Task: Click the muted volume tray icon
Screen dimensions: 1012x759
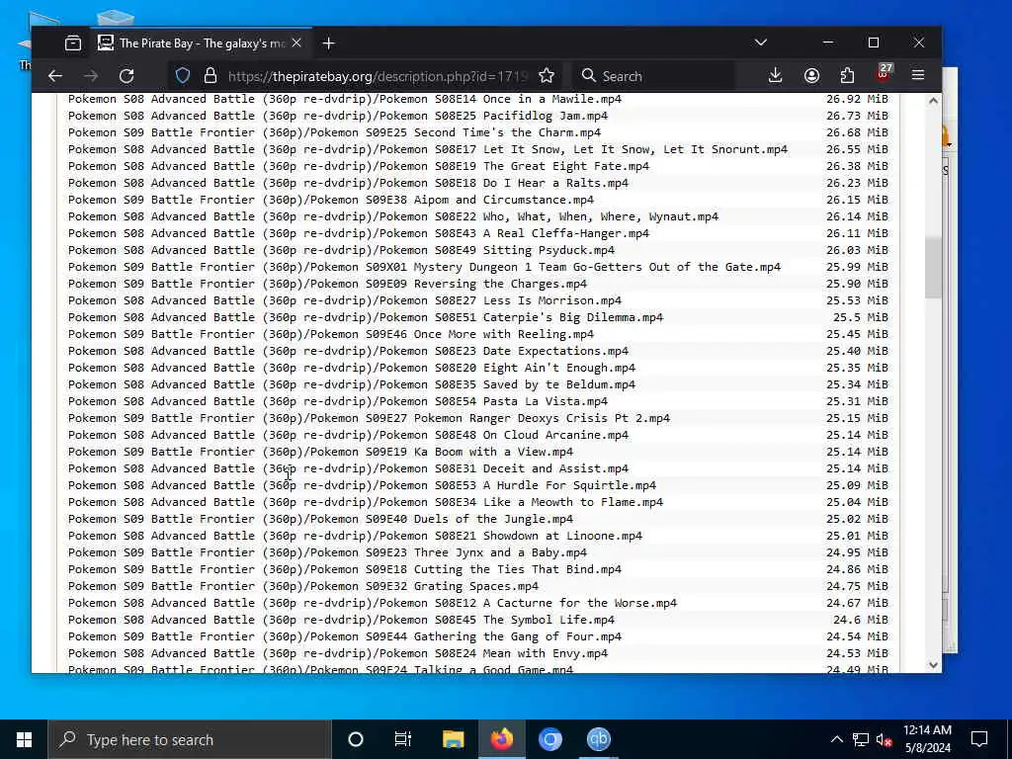Action: (883, 739)
